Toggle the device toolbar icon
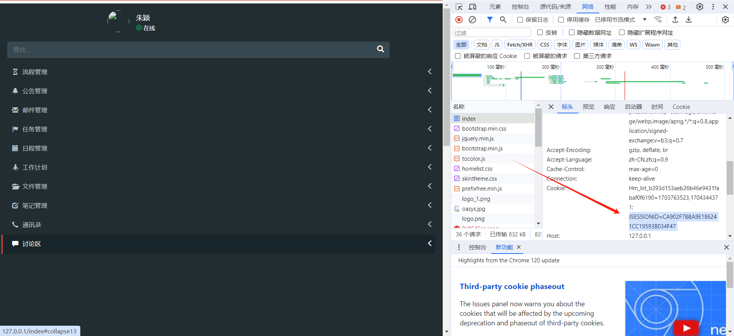 tap(473, 7)
